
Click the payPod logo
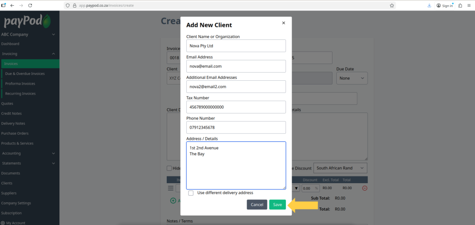[27, 21]
